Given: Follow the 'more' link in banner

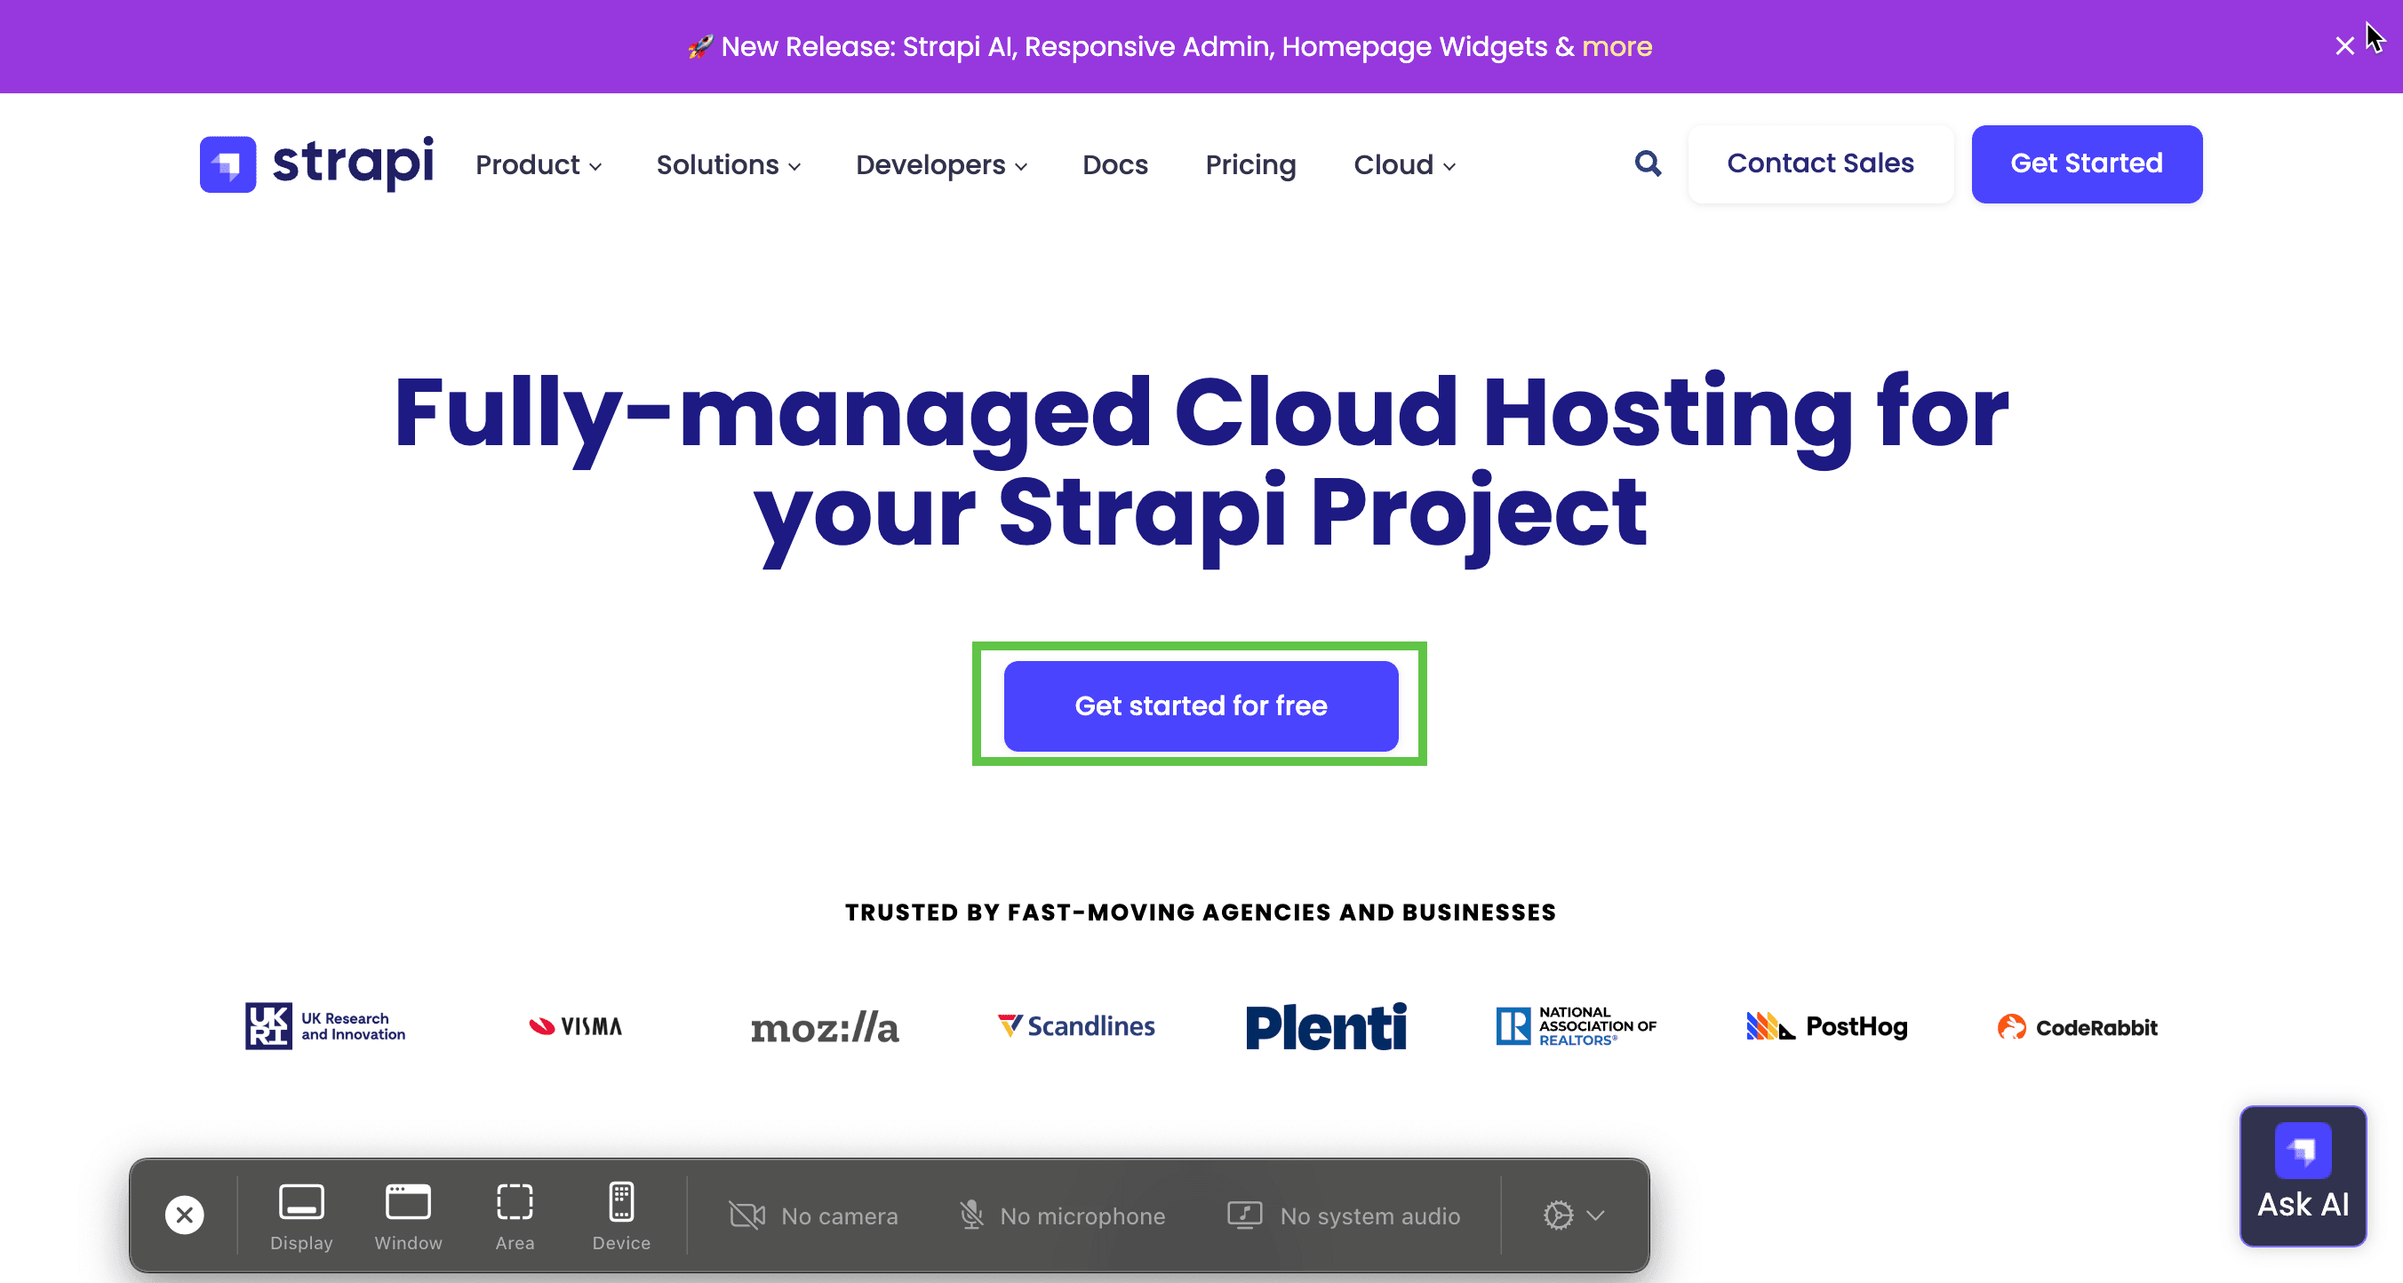Looking at the screenshot, I should coord(1617,46).
